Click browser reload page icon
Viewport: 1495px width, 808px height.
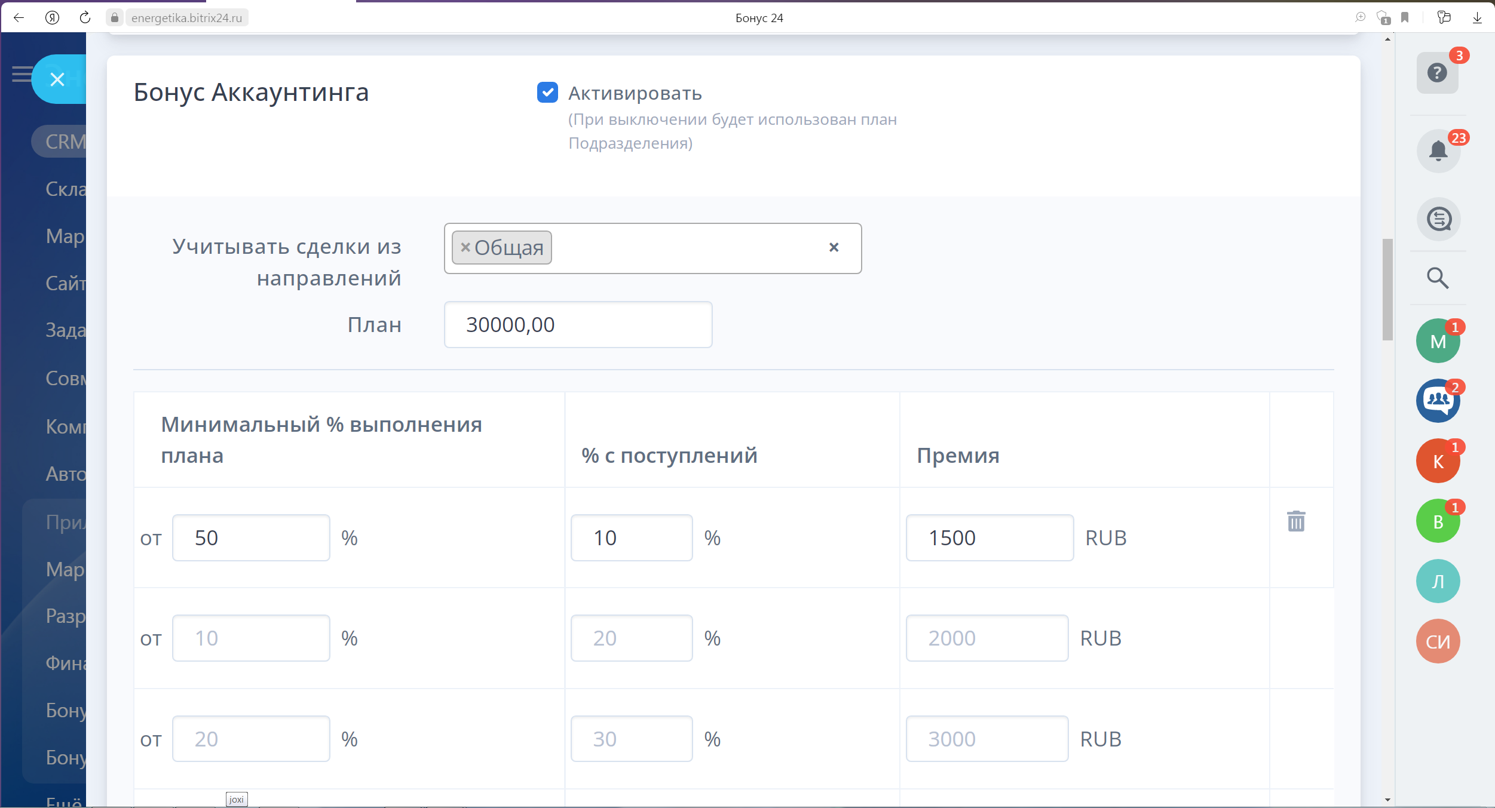click(x=85, y=17)
